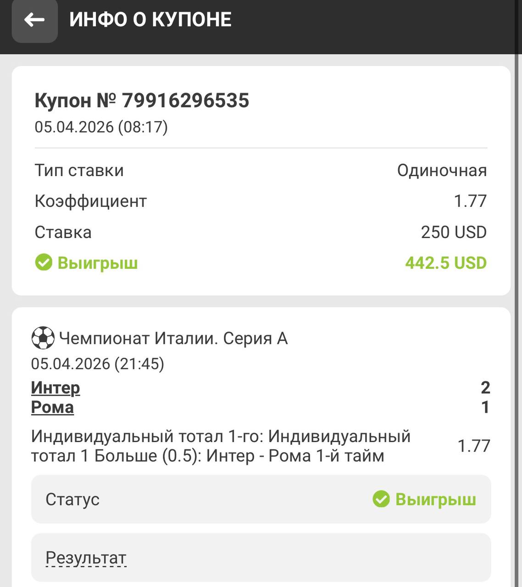Click the Коэффициент label
This screenshot has width=522, height=587.
pyautogui.click(x=91, y=201)
